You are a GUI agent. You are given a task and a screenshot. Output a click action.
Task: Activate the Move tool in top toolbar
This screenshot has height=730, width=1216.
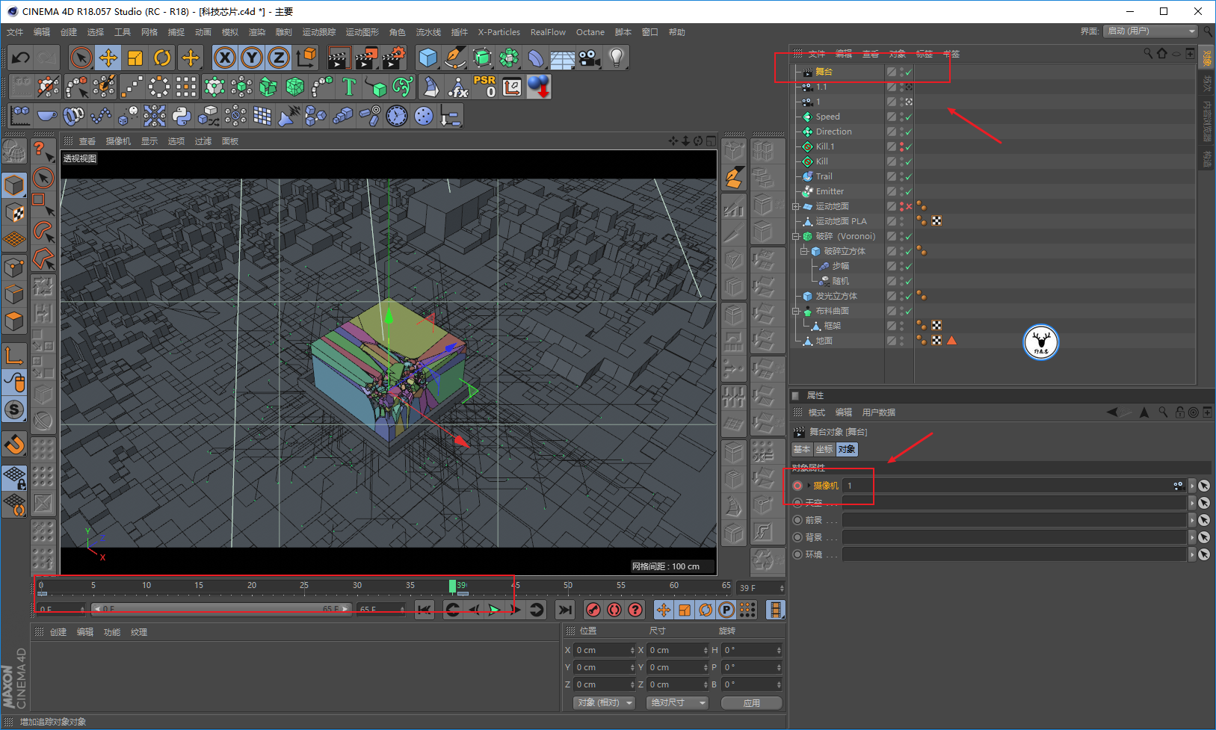tap(108, 58)
